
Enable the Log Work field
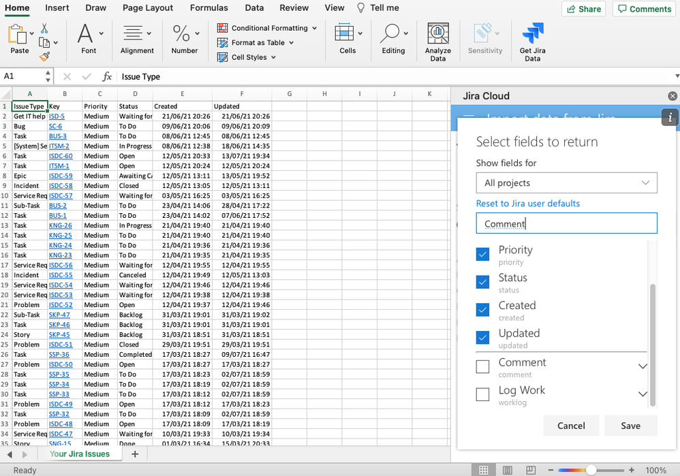click(x=482, y=394)
